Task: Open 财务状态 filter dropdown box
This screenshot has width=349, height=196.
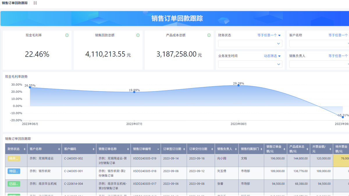Action: 250,44
